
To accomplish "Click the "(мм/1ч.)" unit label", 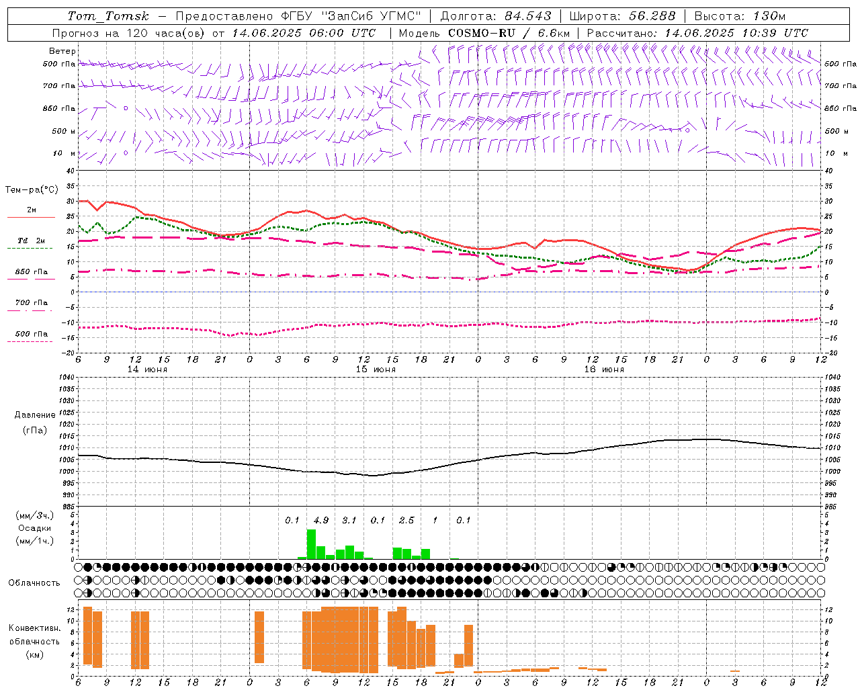I will tap(34, 541).
